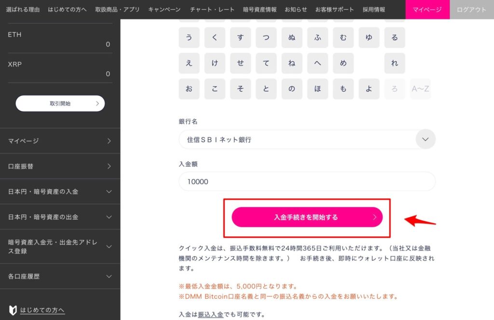Open マイページ in the sidebar
Image resolution: width=494 pixels, height=320 pixels.
point(60,141)
